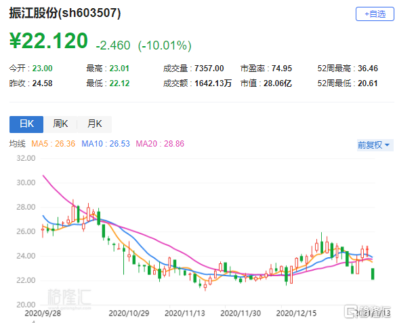Click the 今开 value 23.00
The image size is (395, 323).
point(42,69)
